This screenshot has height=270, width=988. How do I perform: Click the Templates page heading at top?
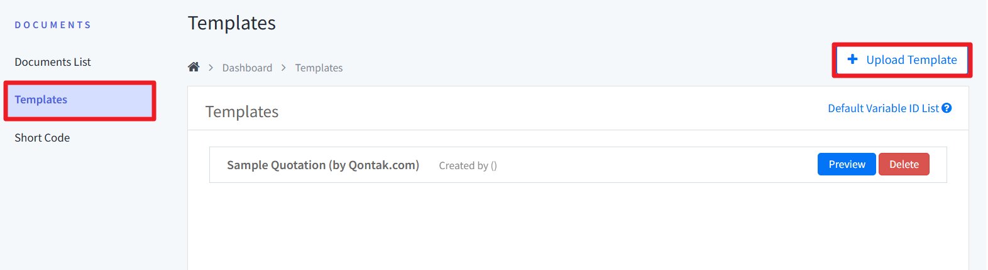point(231,23)
